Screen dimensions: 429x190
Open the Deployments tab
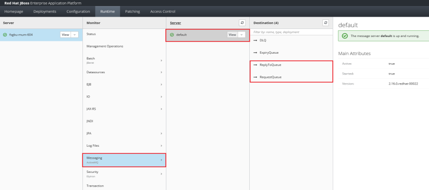coord(45,11)
